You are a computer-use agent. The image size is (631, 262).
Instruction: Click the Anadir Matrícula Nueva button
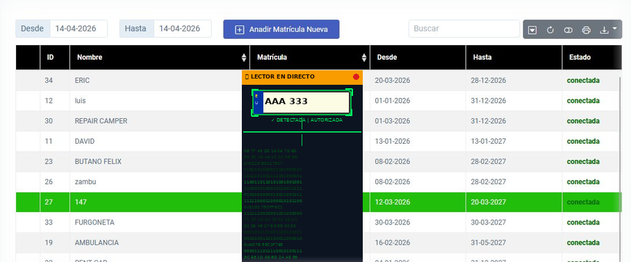pyautogui.click(x=281, y=29)
